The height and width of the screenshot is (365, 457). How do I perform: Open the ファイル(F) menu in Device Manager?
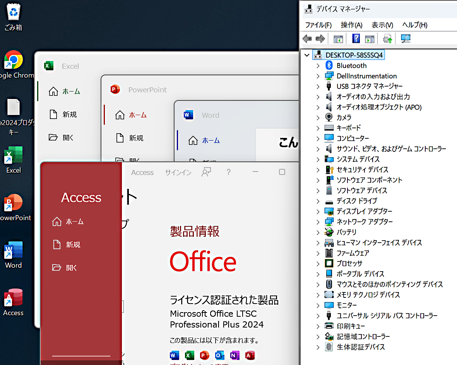[318, 25]
